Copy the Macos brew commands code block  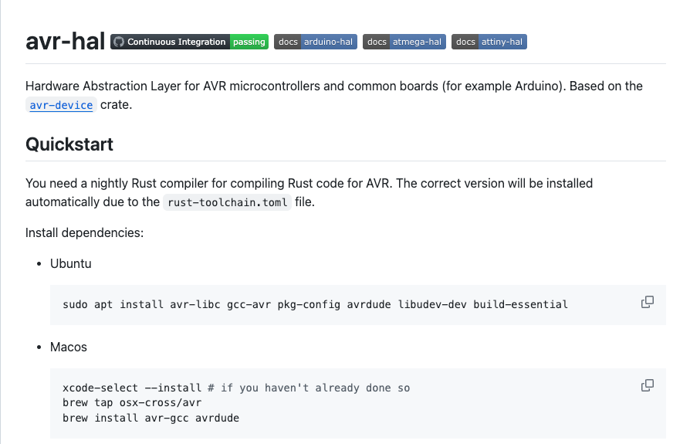click(648, 385)
